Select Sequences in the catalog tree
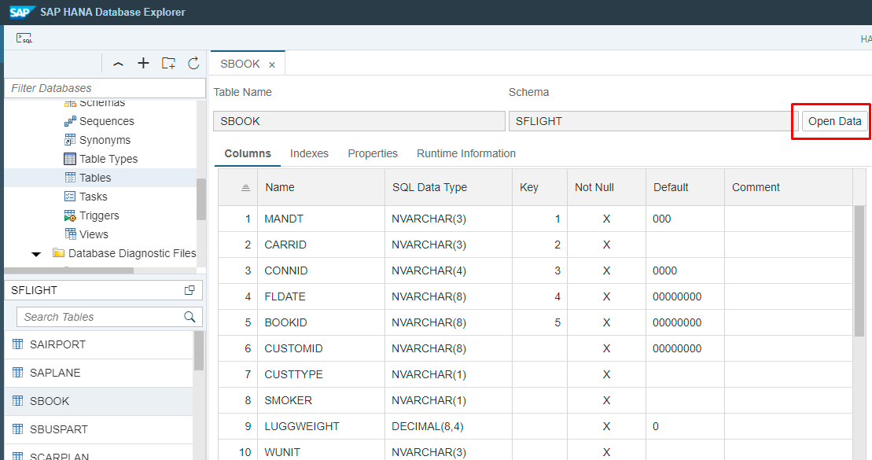Screen dimensions: 872x460 point(107,121)
